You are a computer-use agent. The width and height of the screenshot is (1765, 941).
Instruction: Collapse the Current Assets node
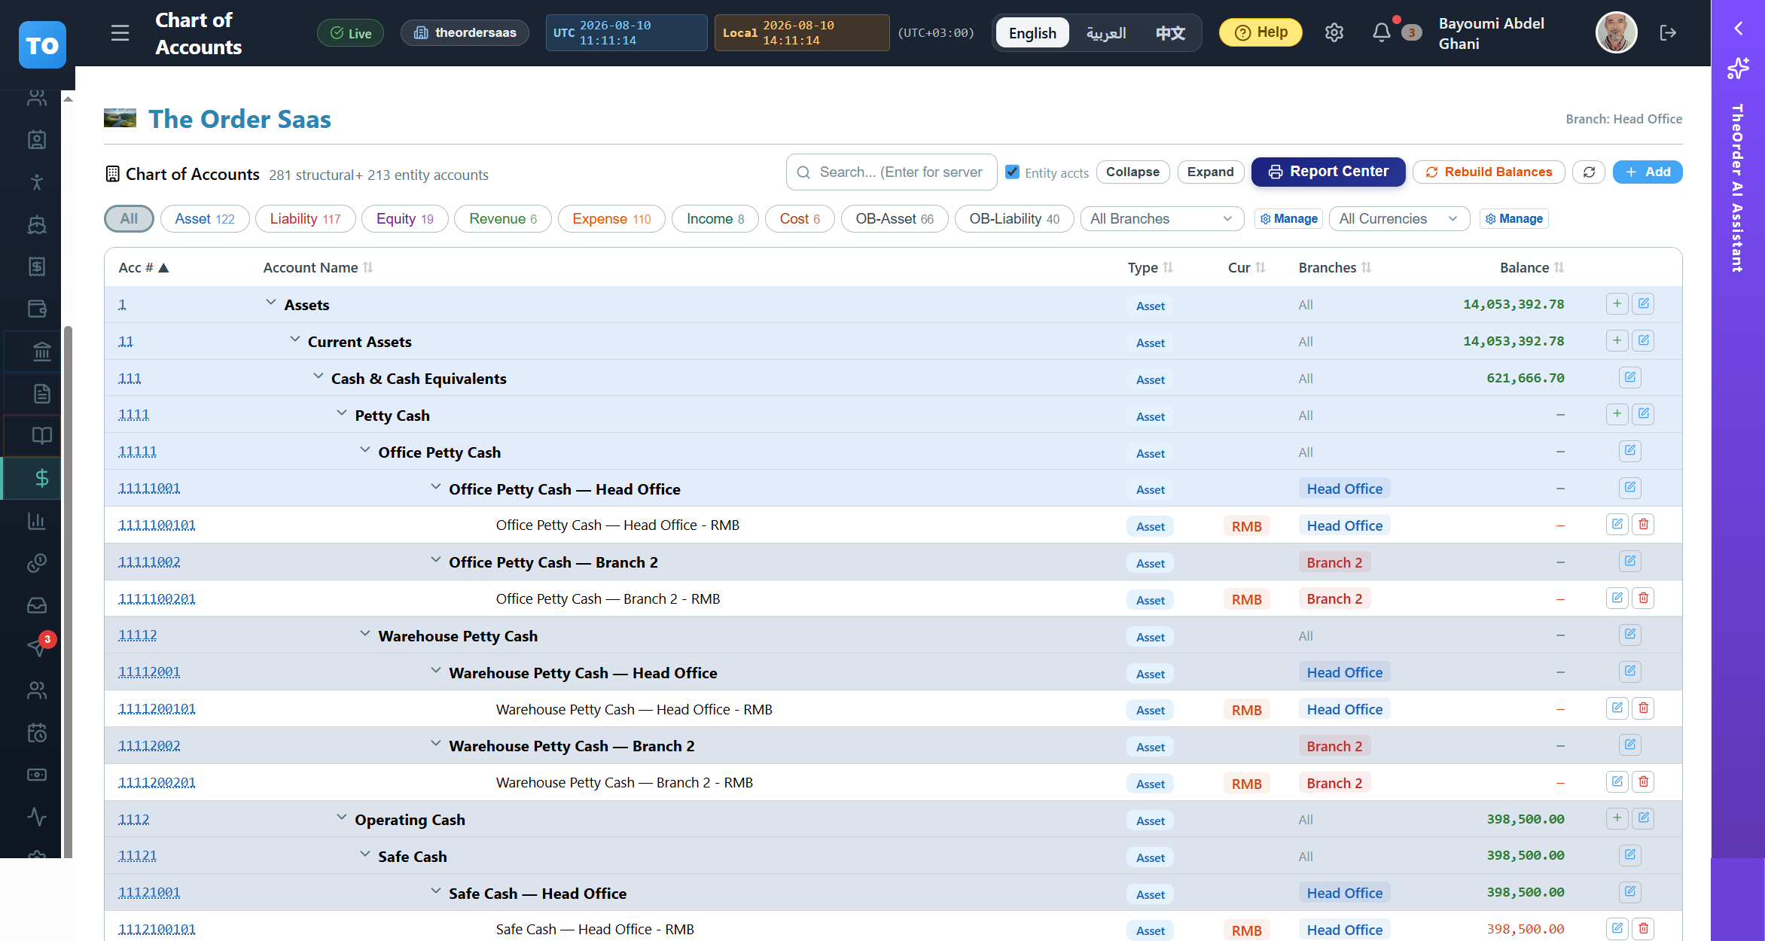294,340
